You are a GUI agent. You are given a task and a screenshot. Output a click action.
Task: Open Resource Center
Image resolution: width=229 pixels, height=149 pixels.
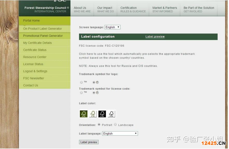tap(45, 57)
